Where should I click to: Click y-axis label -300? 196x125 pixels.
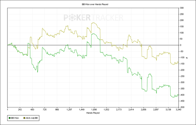pos(182,82)
